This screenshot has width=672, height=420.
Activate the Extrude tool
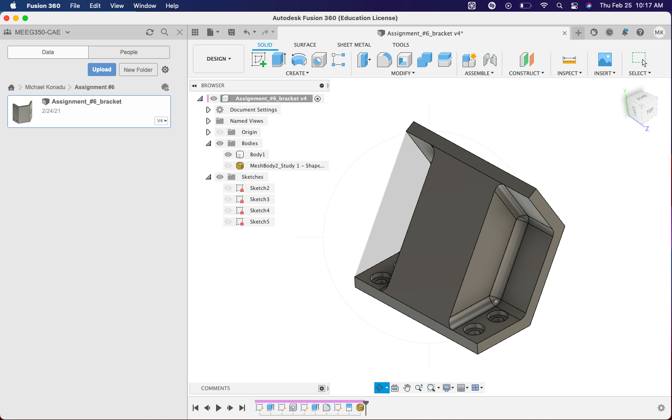(x=279, y=60)
